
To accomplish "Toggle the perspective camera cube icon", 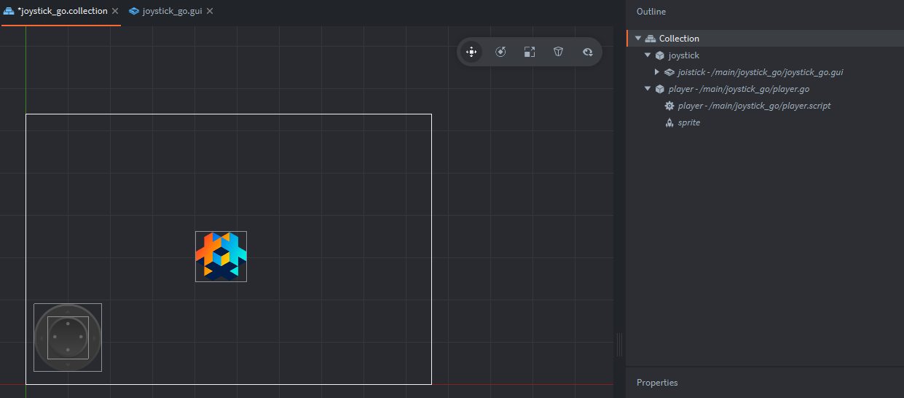I will (559, 52).
